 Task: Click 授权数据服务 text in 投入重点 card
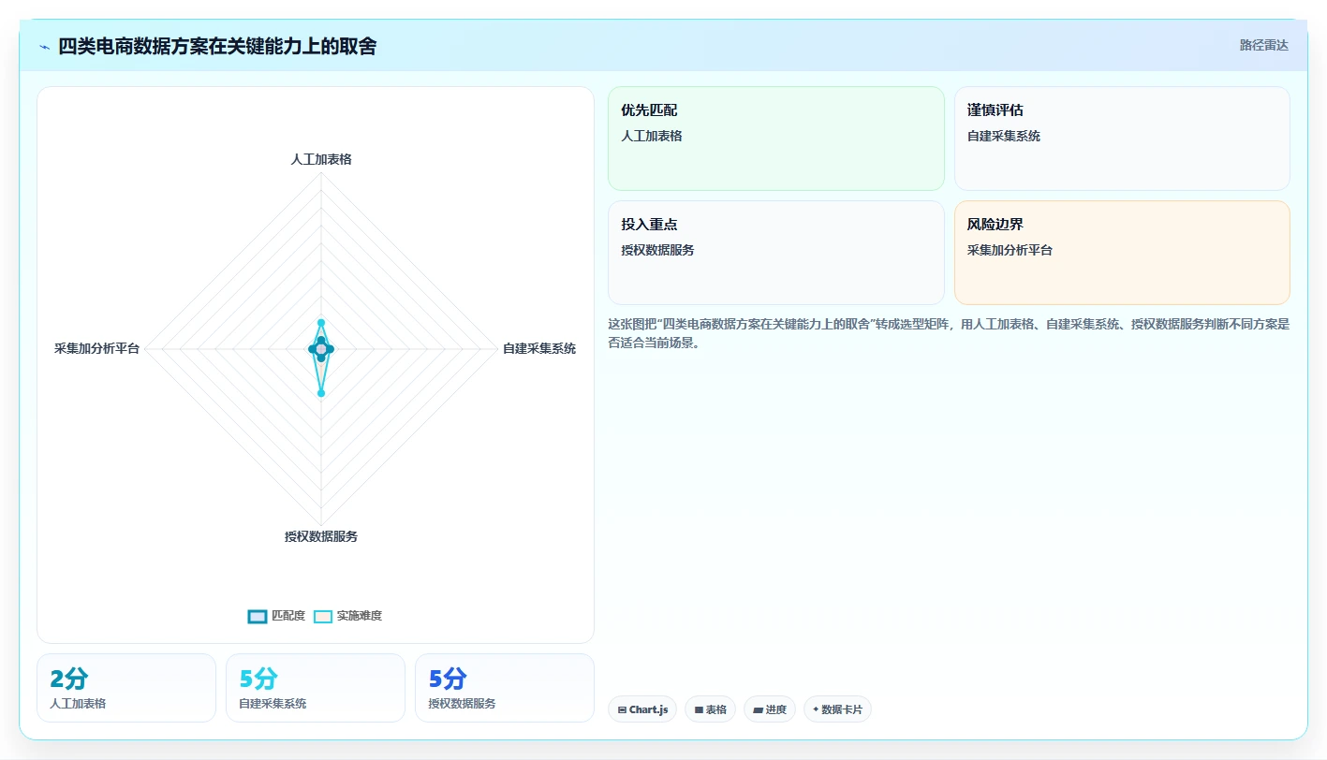click(x=657, y=250)
